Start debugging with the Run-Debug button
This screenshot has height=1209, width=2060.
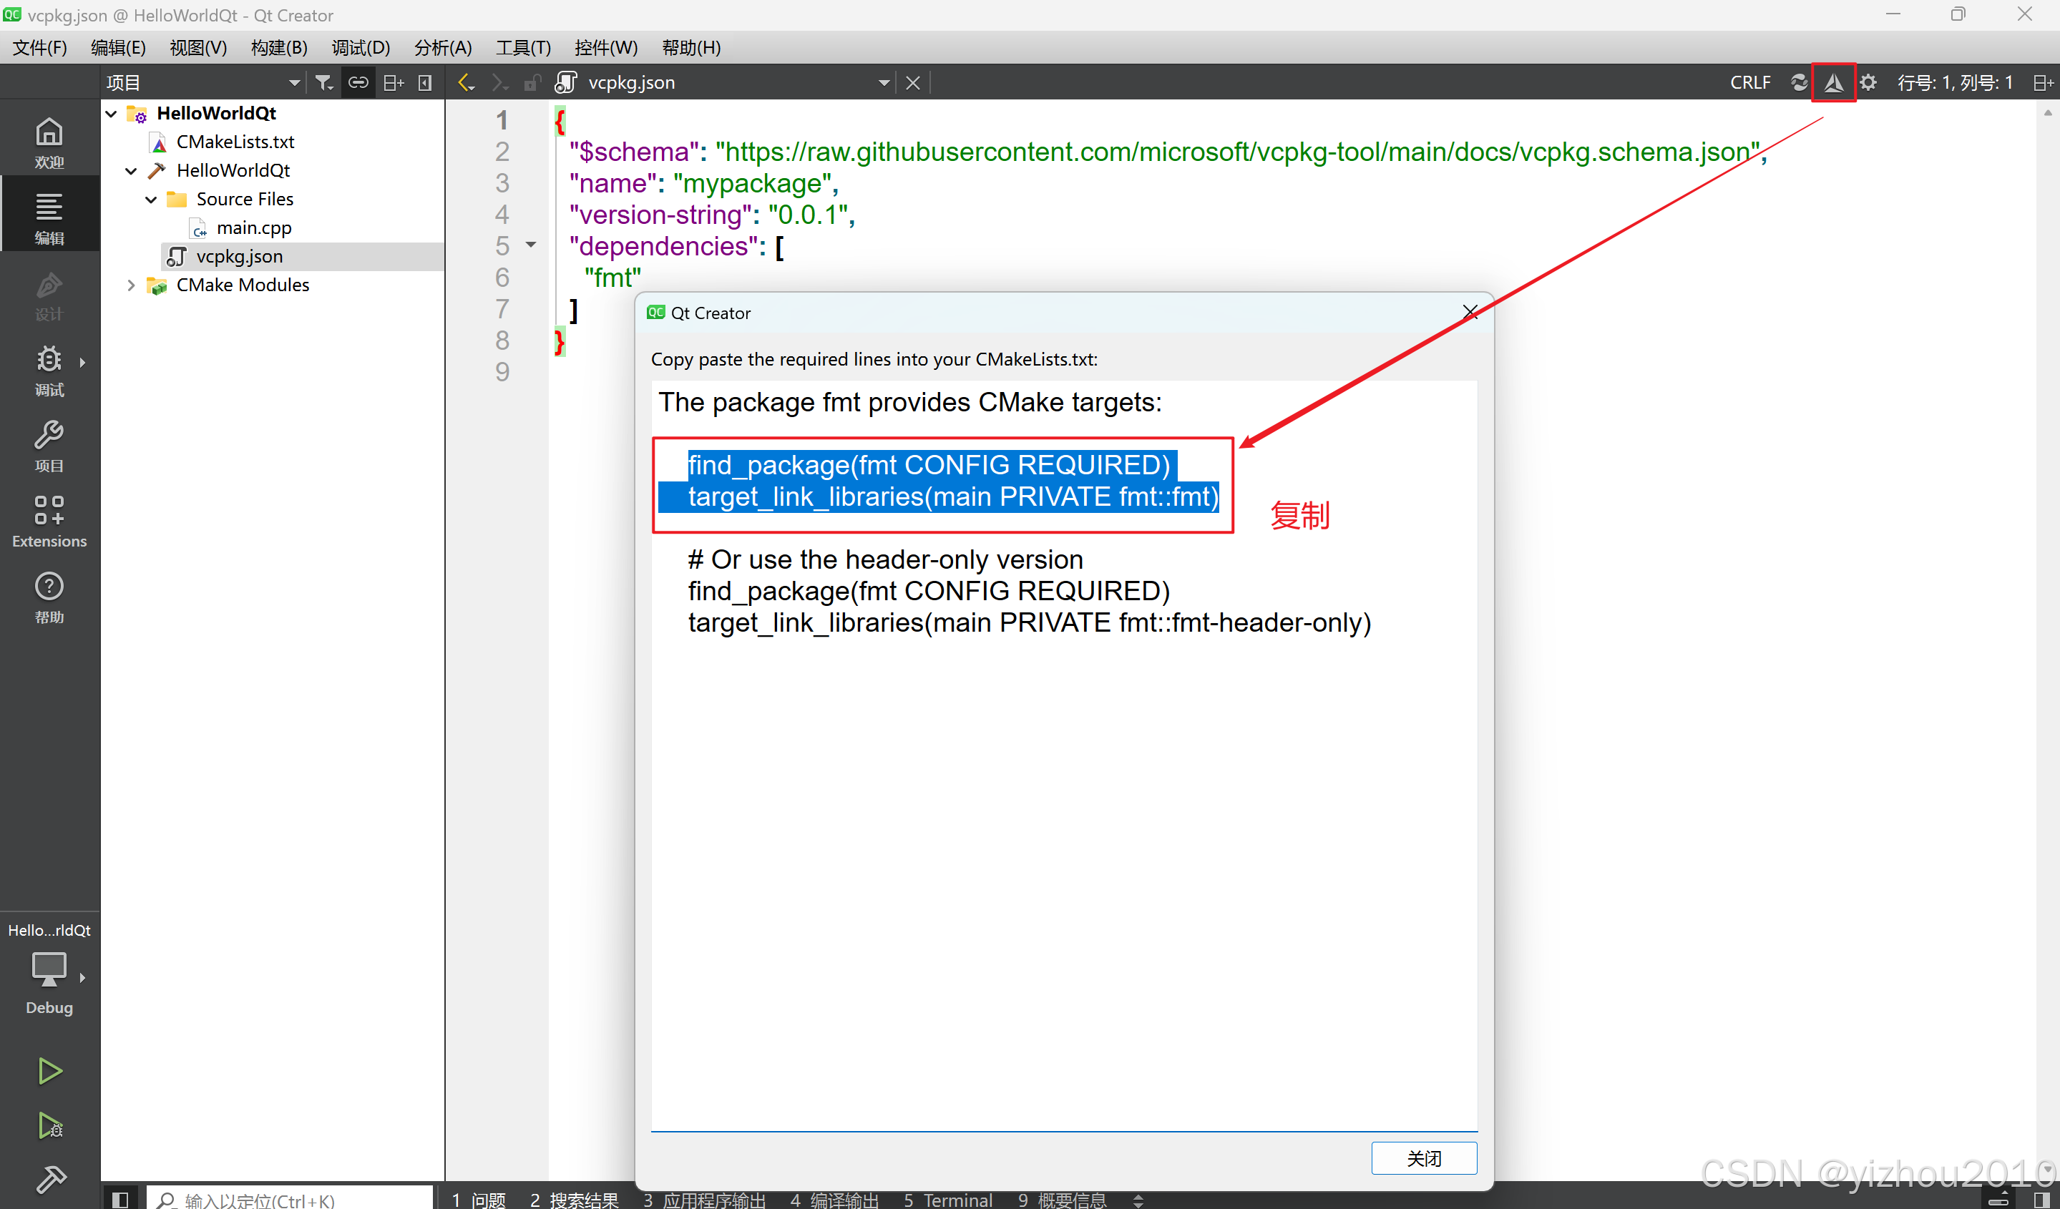pos(49,1125)
